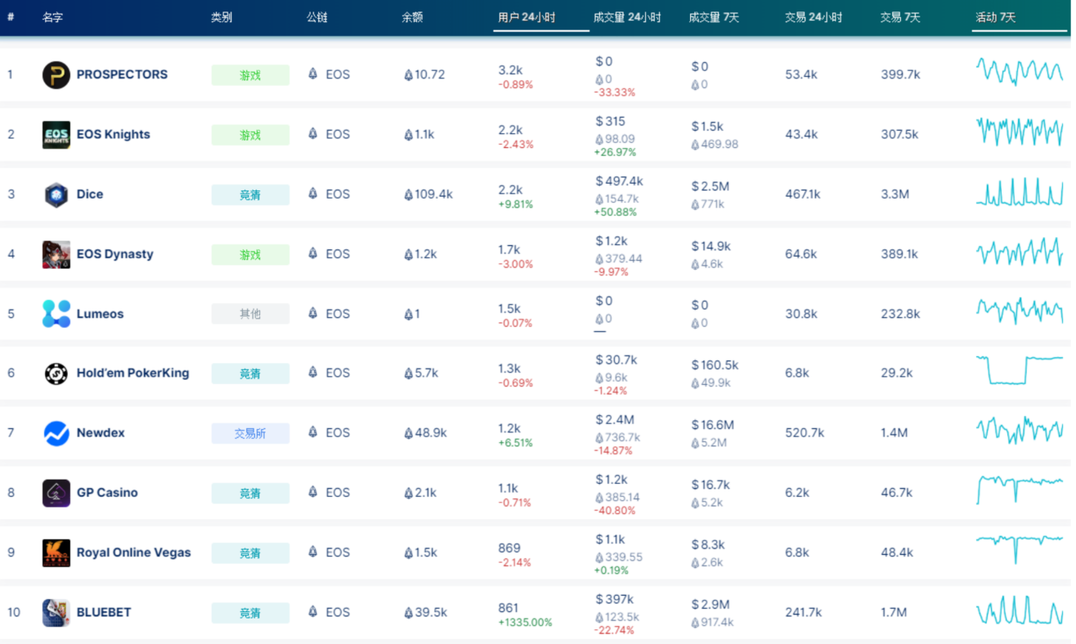Open the Hold'em PokerKing name link
The width and height of the screenshot is (1076, 644).
click(x=133, y=373)
